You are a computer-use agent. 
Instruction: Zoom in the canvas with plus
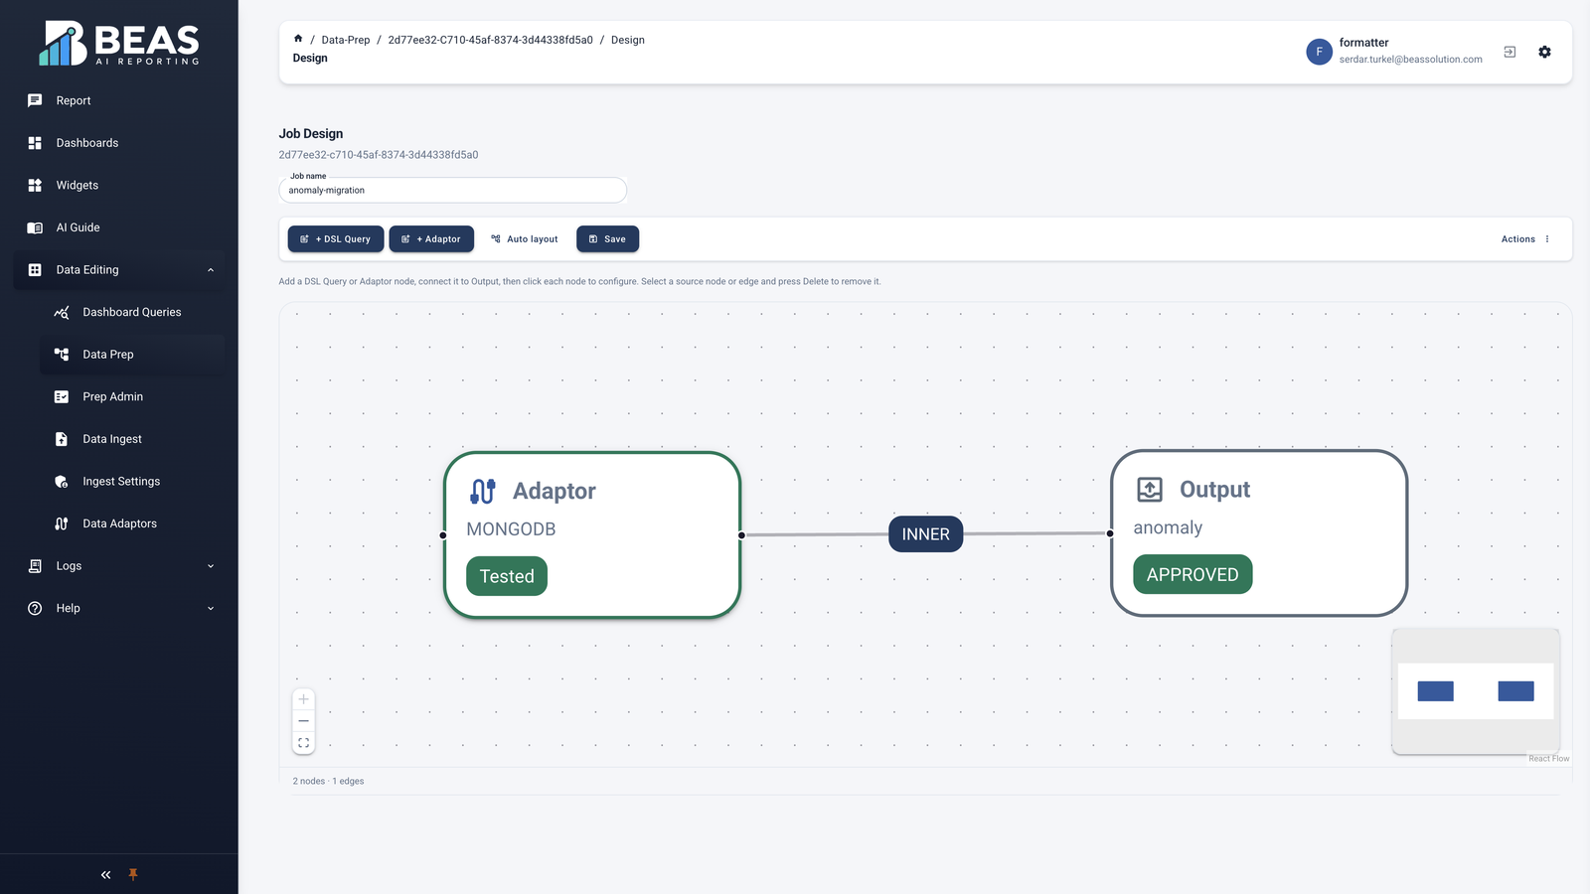coord(304,699)
